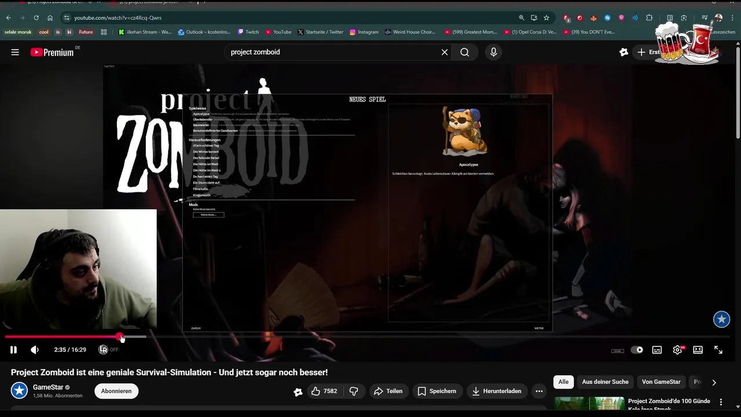Open the bookmarks apps grid icon

tap(104, 32)
